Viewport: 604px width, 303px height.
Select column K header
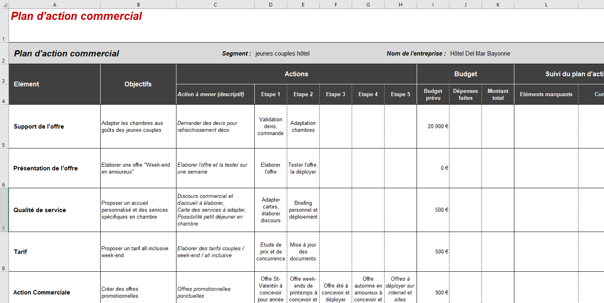click(498, 4)
